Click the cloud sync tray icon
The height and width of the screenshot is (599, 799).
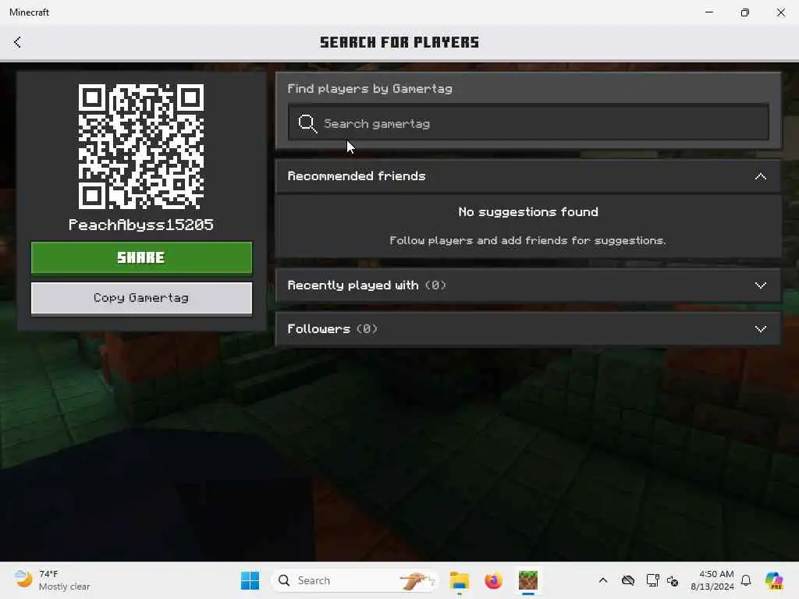[x=628, y=580]
